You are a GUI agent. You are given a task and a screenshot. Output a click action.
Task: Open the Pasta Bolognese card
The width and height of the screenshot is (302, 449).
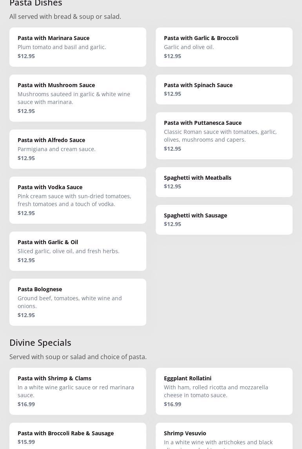(x=78, y=302)
